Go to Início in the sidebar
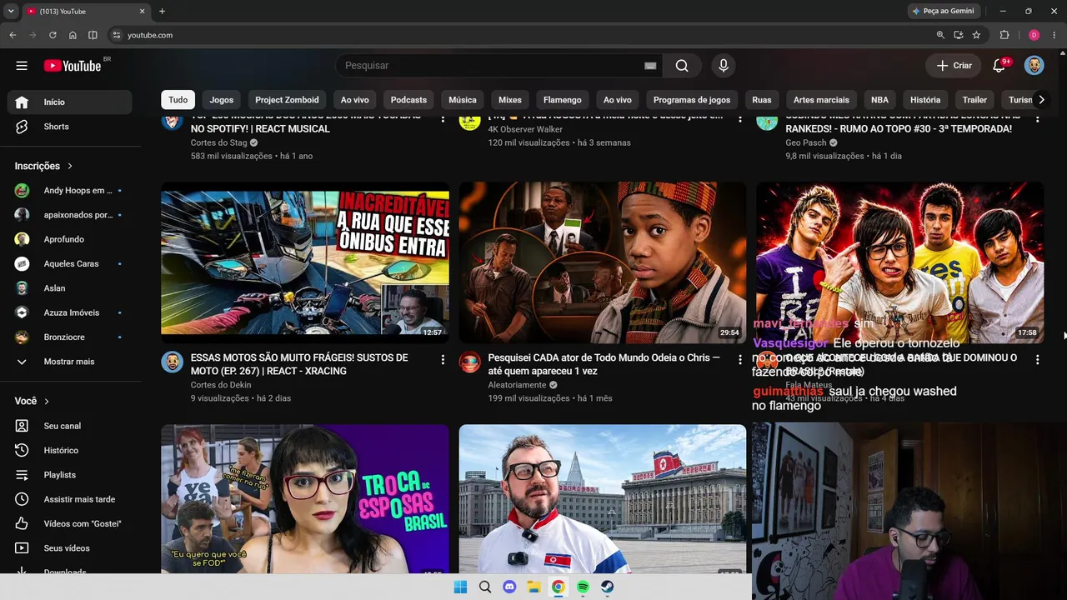This screenshot has width=1067, height=600. coord(70,102)
